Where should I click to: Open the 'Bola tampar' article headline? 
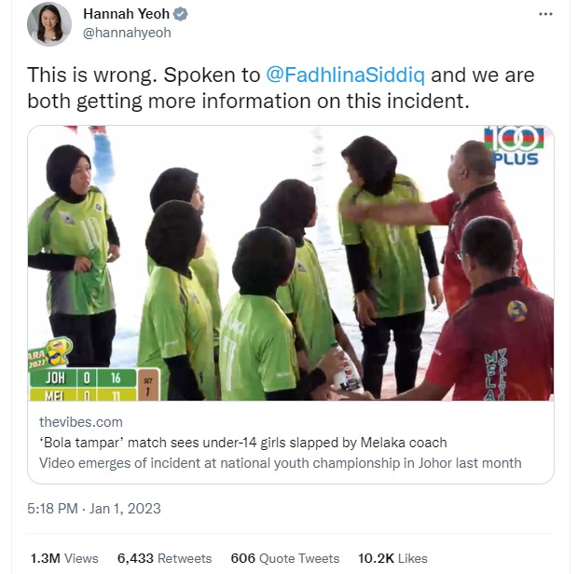click(x=243, y=443)
